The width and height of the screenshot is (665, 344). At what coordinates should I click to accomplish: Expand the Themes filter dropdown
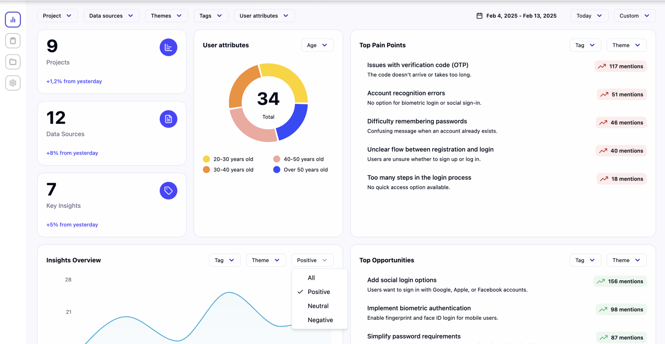point(166,15)
